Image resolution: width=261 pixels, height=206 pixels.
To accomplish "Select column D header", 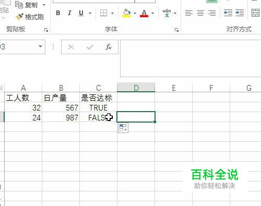I will pos(136,88).
